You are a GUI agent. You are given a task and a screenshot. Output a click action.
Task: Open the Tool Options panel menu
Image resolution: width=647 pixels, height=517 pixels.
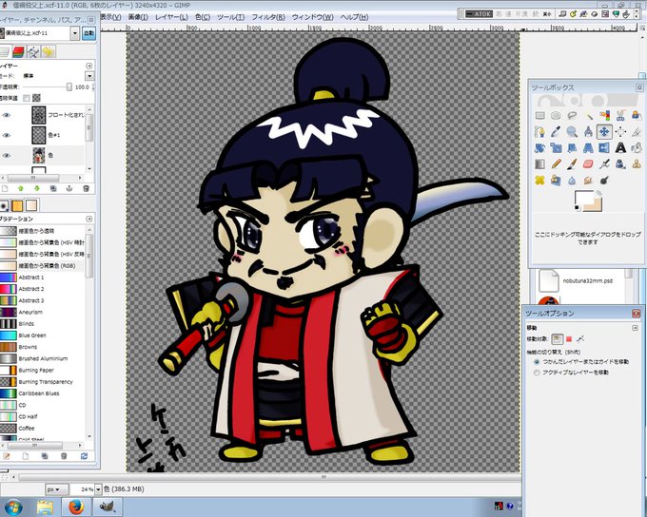pos(635,328)
